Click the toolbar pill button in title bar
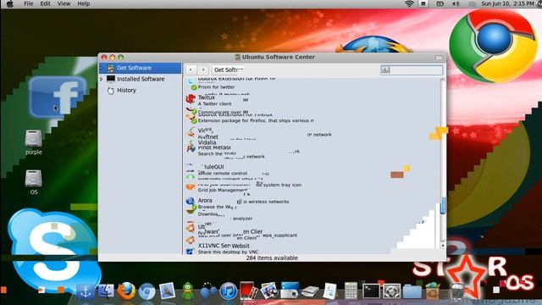542x305 pixels. tap(439, 58)
